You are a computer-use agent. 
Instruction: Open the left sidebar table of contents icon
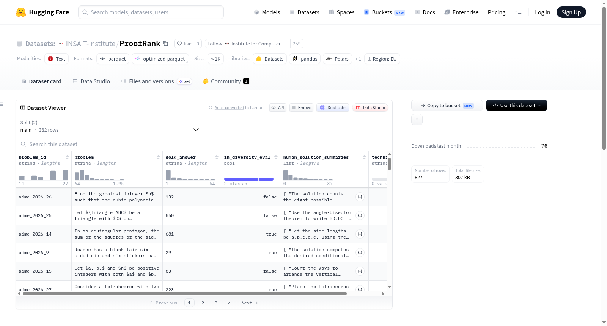(x=2, y=104)
